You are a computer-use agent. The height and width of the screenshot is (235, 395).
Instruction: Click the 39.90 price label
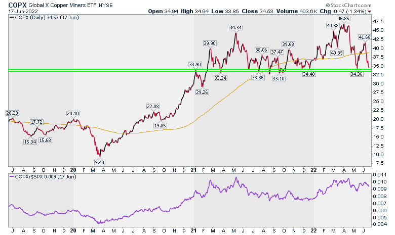click(210, 43)
